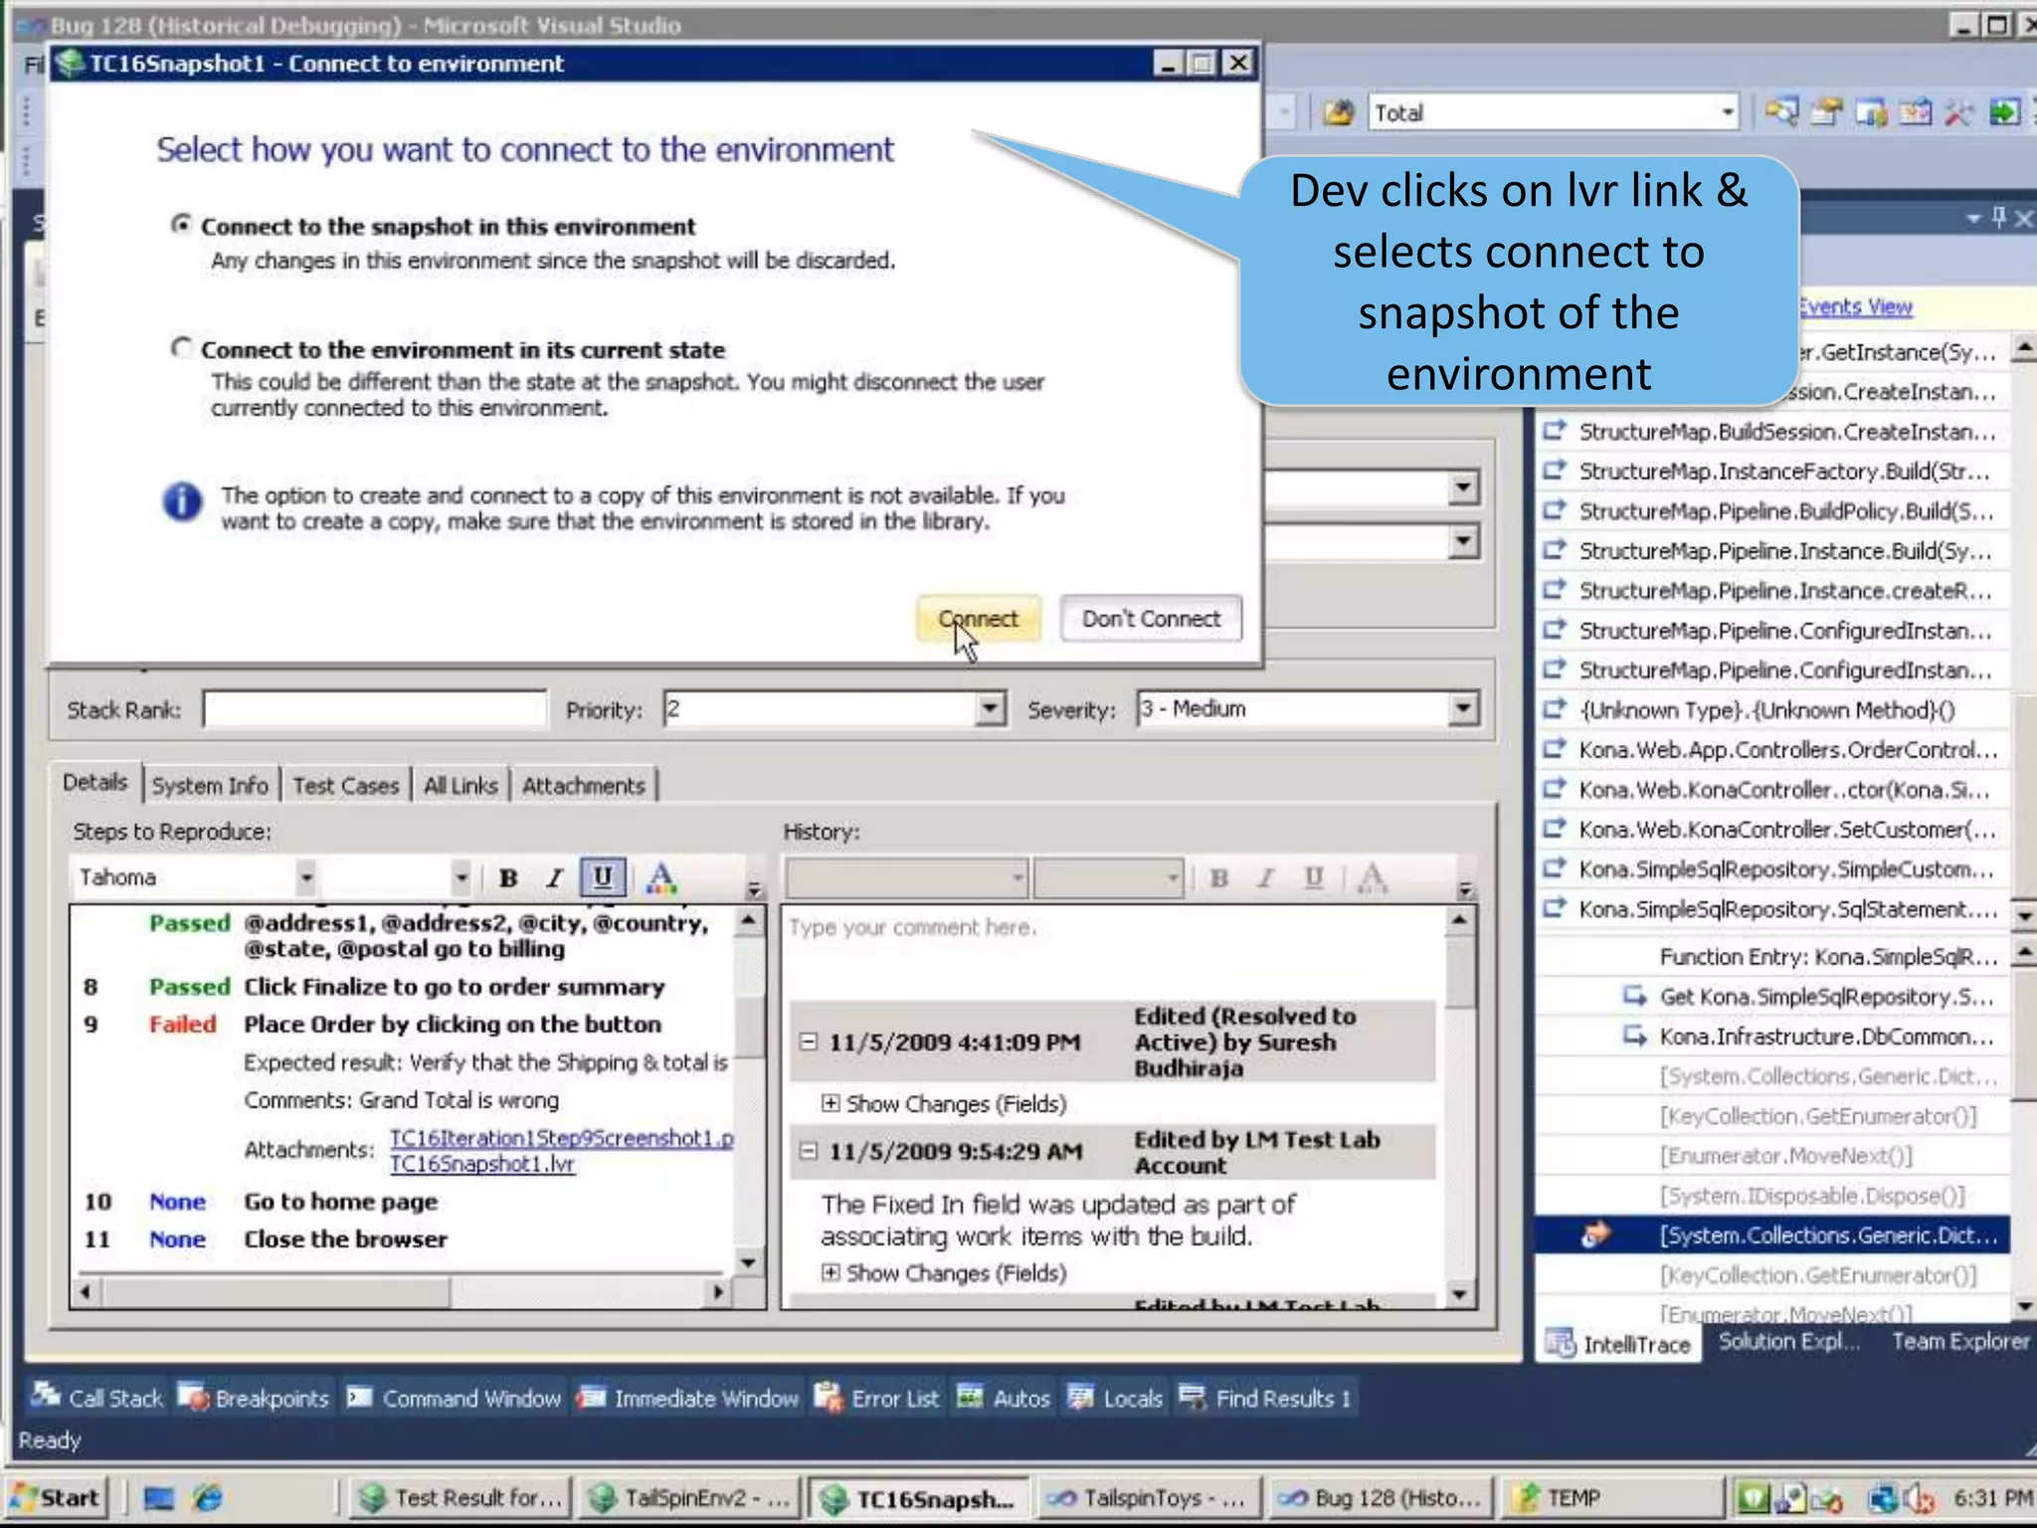Click the font color A icon
The image size is (2037, 1528).
coord(660,877)
